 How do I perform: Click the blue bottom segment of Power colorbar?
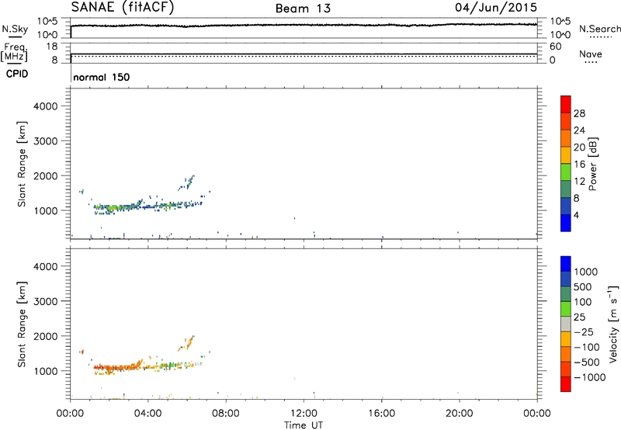pyautogui.click(x=566, y=223)
